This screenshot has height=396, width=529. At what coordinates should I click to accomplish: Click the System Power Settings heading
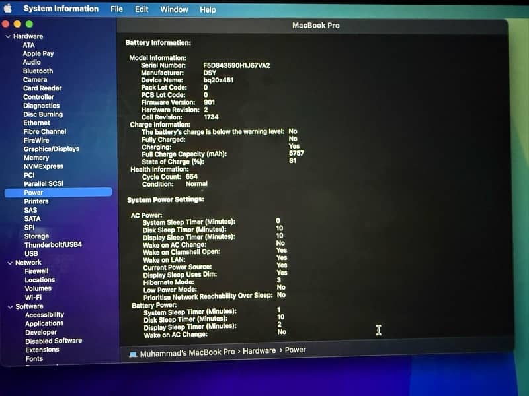pos(165,200)
